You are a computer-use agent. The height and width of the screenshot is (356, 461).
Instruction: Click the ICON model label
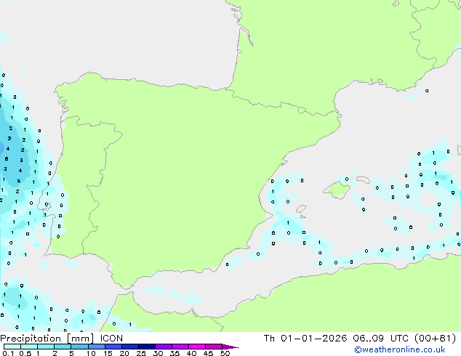pyautogui.click(x=111, y=339)
